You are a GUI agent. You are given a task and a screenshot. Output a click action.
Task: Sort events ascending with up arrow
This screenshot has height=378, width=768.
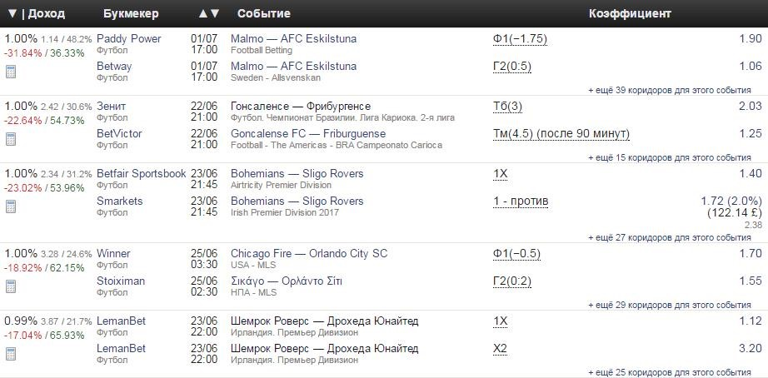203,13
